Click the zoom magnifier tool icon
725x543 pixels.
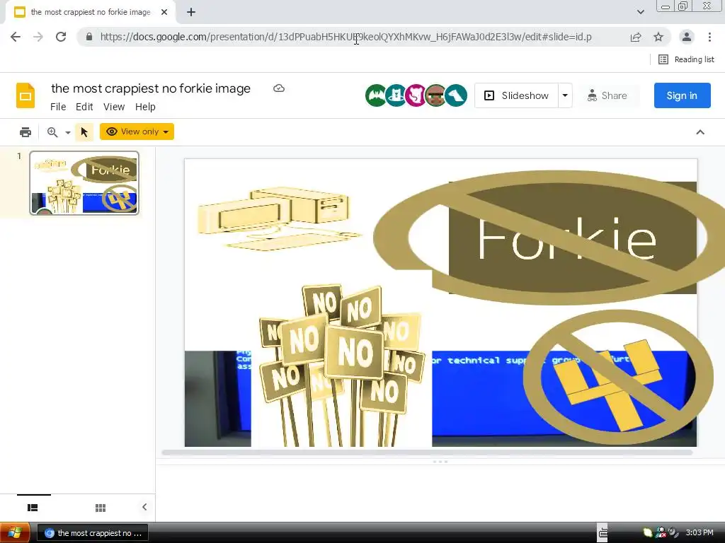tap(52, 132)
